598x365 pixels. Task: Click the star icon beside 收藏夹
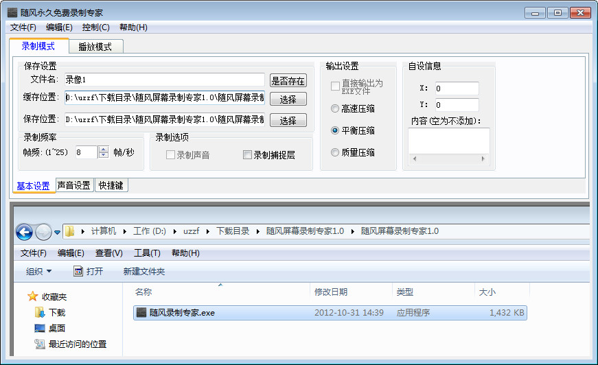32,296
